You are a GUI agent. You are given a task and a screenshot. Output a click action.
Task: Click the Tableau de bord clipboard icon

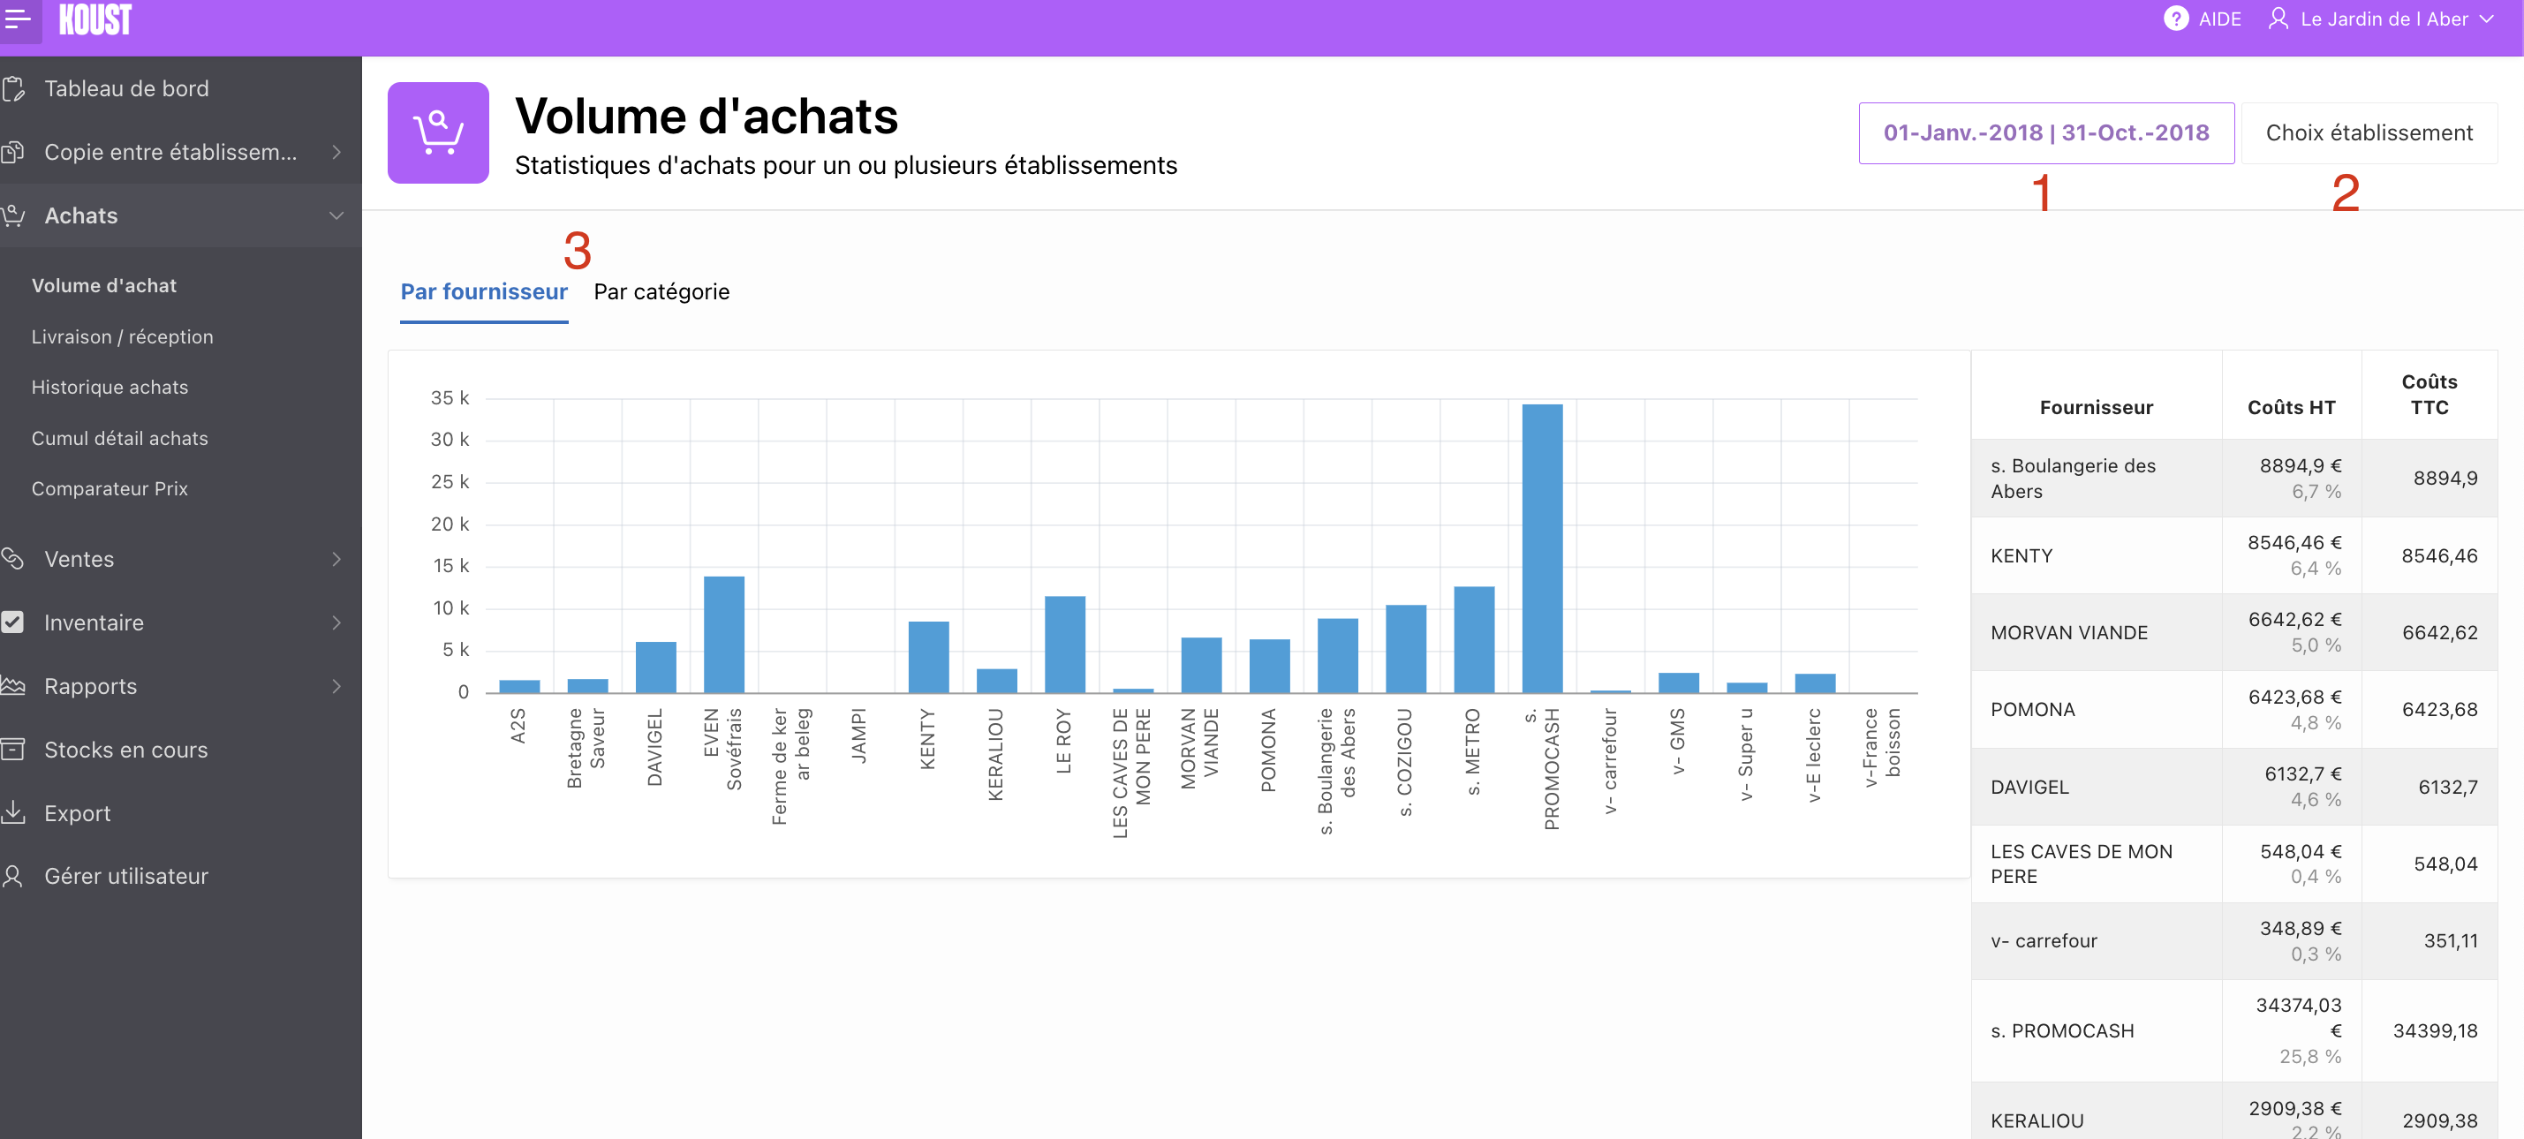pos(14,89)
